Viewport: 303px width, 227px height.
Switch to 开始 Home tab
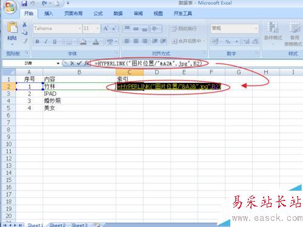point(28,13)
